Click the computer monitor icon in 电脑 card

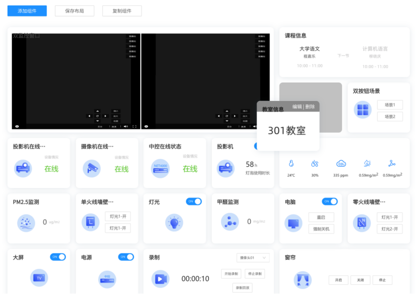(x=293, y=222)
